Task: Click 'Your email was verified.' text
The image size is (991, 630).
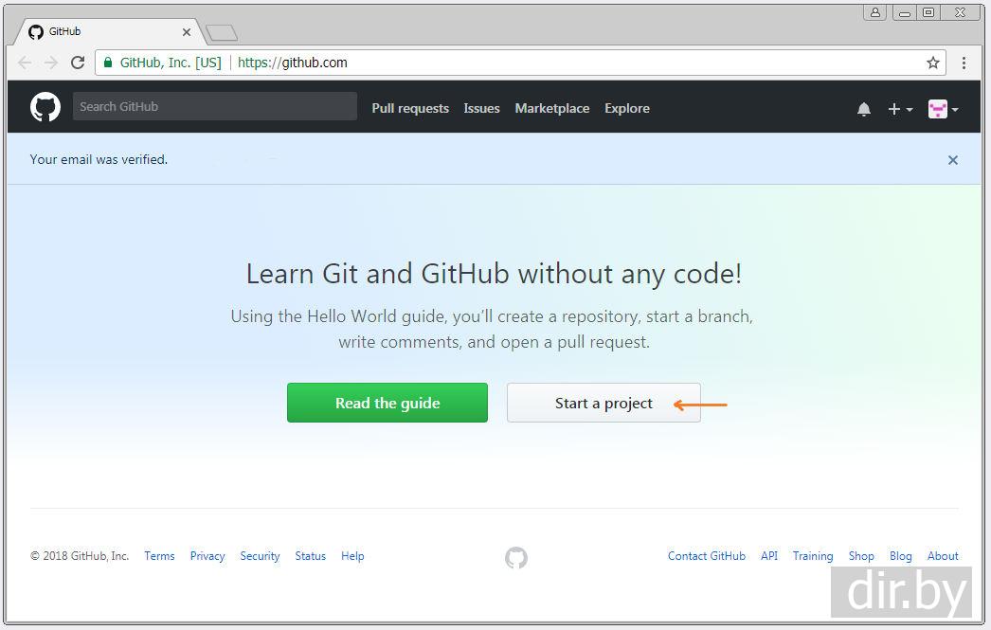Action: [x=99, y=159]
